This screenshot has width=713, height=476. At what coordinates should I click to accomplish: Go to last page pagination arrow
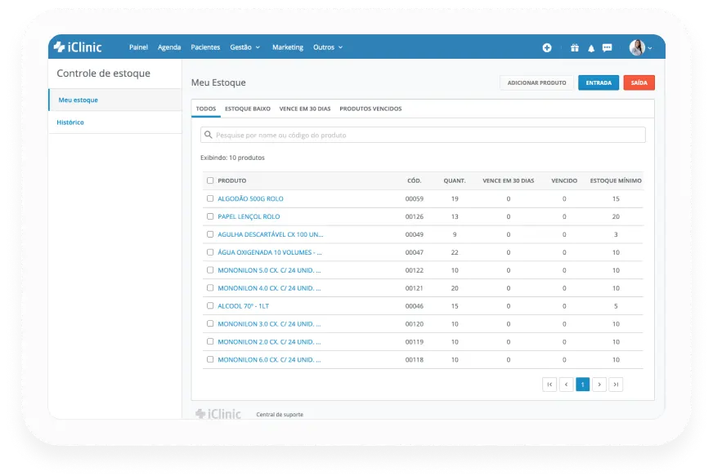pos(616,385)
